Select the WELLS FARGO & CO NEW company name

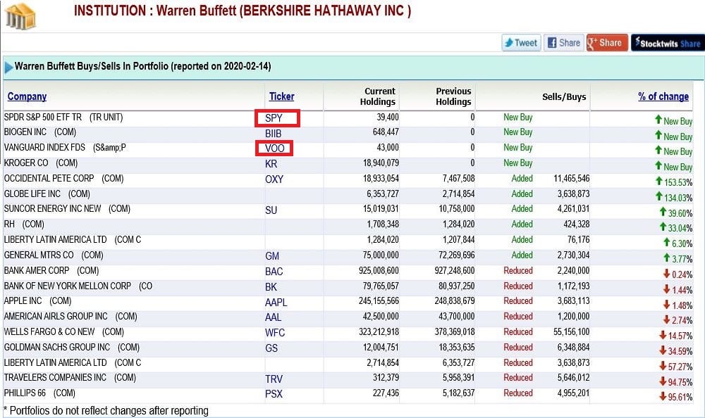pos(49,331)
